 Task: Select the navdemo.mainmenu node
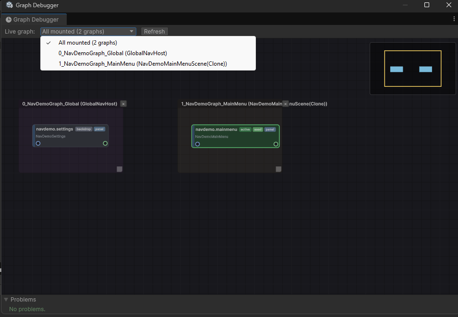click(x=235, y=136)
